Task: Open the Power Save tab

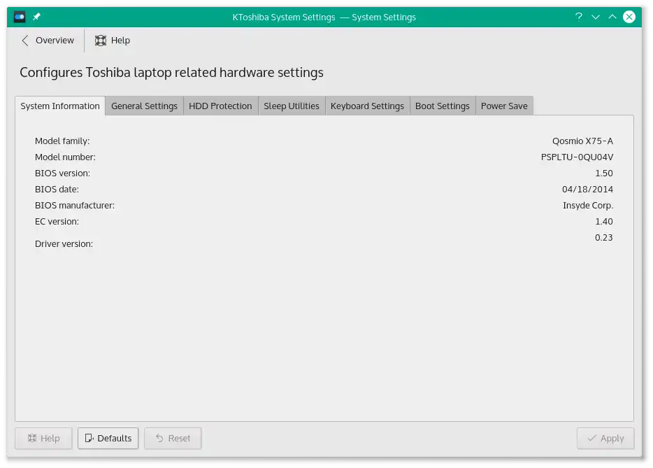Action: [504, 106]
